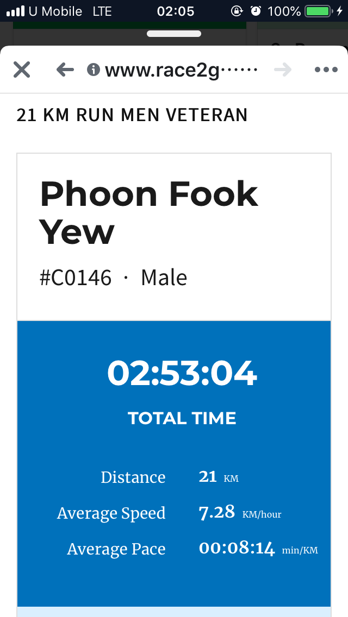Close the in-app browser with X icon

[x=22, y=70]
